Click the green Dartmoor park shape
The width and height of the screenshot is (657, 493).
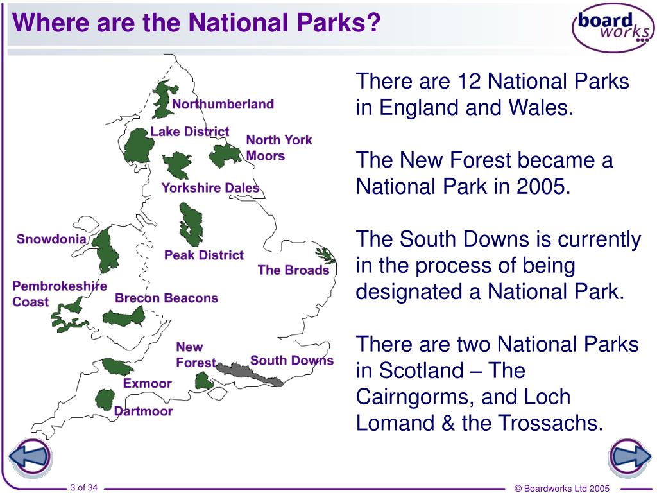pyautogui.click(x=105, y=399)
